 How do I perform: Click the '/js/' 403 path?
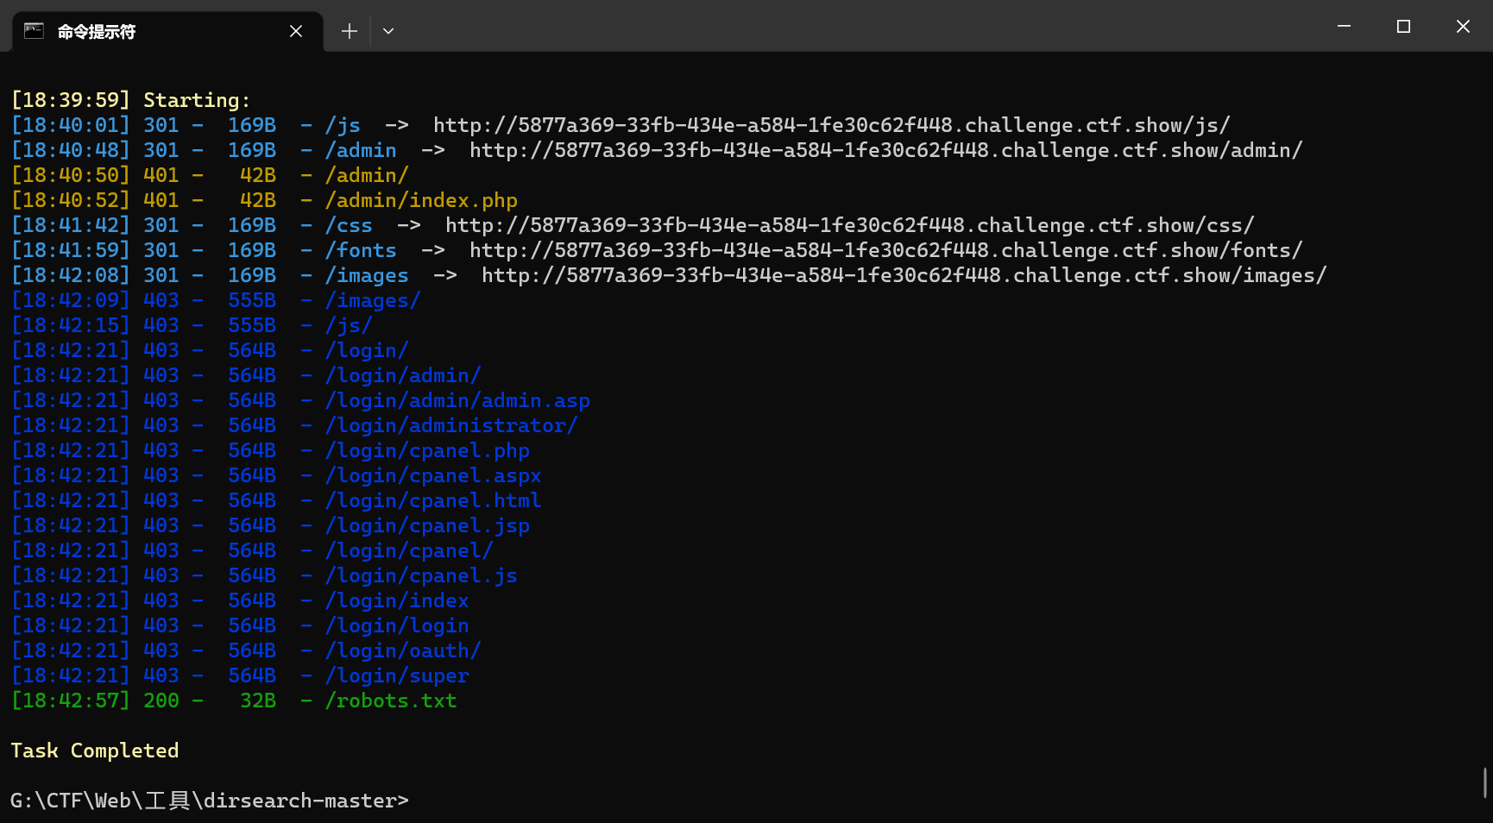349,325
